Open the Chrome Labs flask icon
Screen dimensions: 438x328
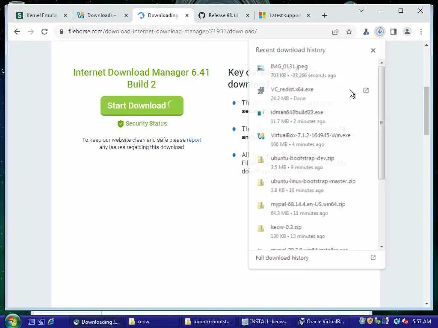(x=366, y=32)
